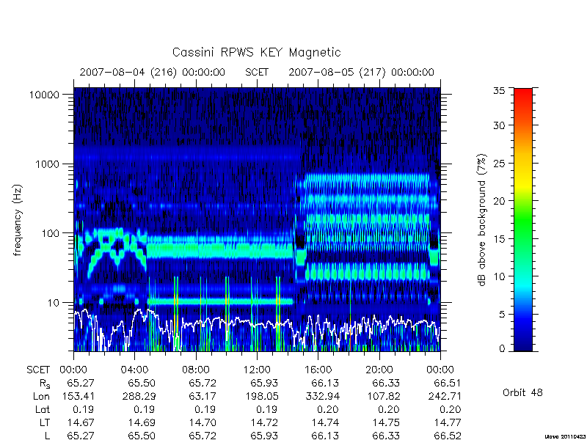Image resolution: width=587 pixels, height=440 pixels.
Task: Click the '16:00' time axis label
Action: [x=318, y=370]
